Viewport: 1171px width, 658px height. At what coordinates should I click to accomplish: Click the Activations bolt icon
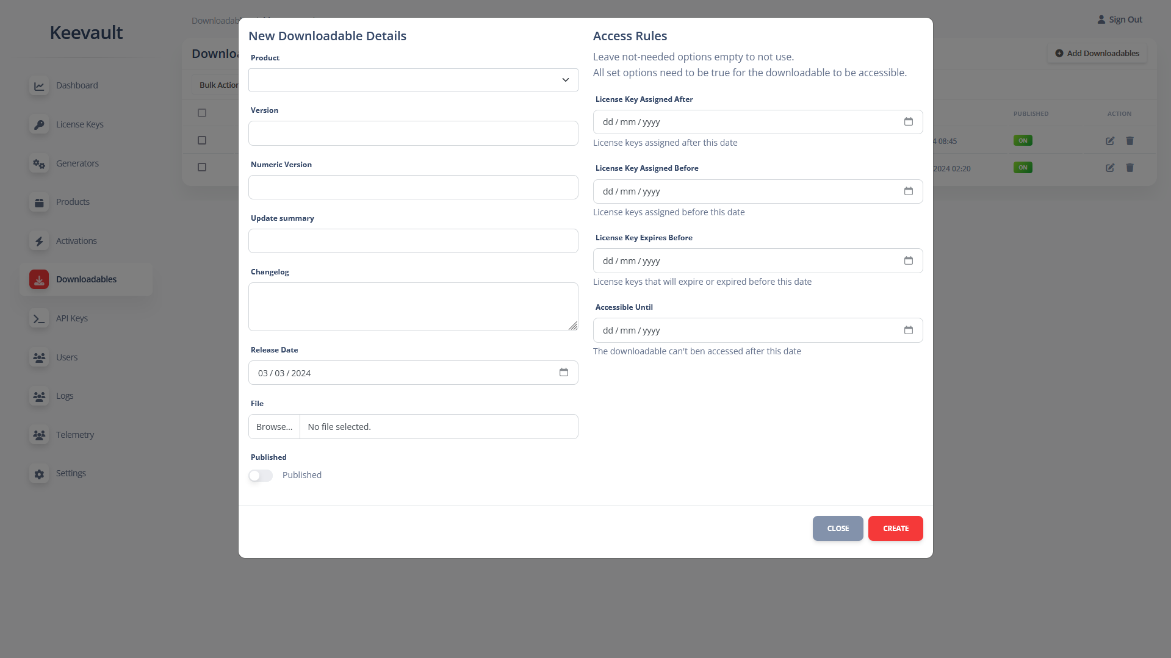pos(39,241)
